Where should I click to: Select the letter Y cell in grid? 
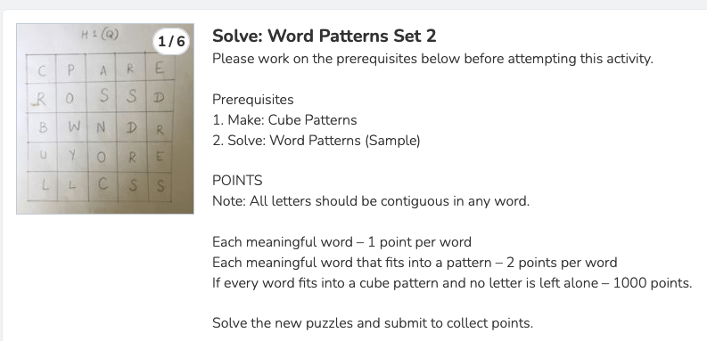point(72,157)
